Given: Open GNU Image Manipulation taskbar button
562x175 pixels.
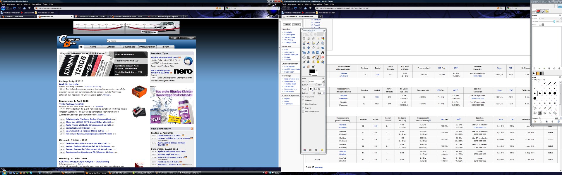Looking at the screenshot, I should pyautogui.click(x=190, y=173).
